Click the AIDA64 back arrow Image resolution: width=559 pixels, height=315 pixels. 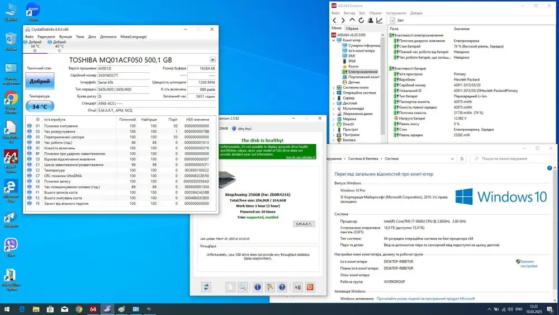pos(334,21)
